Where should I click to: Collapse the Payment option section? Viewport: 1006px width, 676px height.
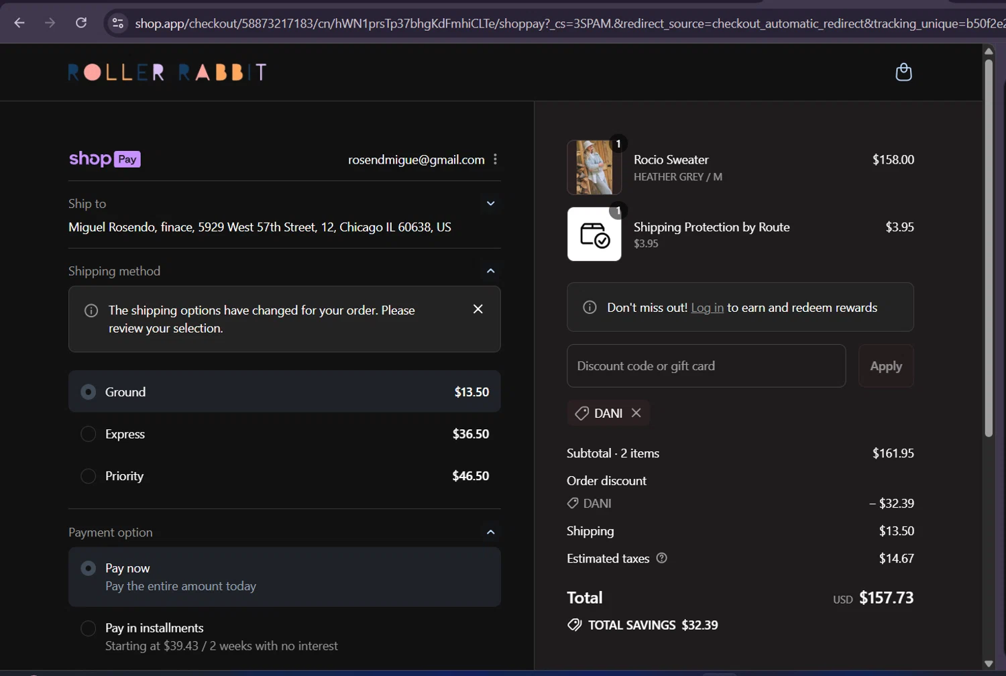(491, 532)
